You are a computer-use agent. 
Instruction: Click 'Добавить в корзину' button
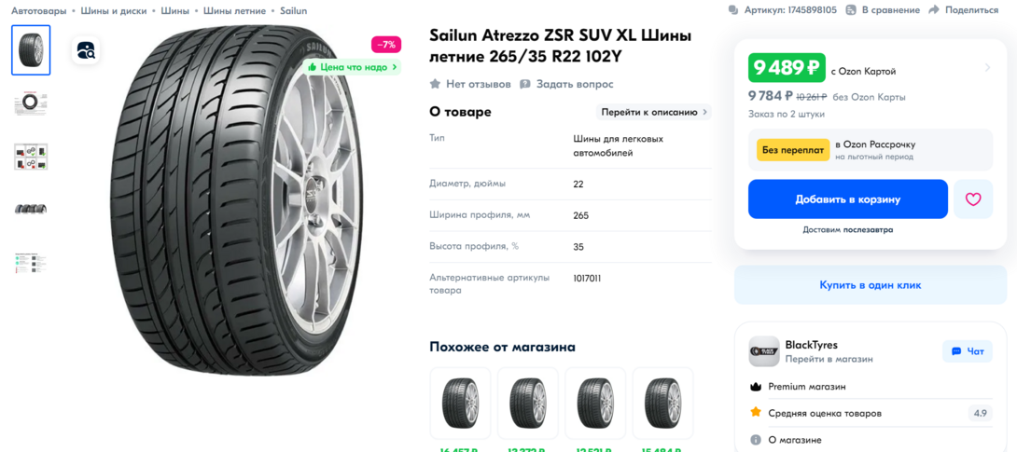coord(848,199)
